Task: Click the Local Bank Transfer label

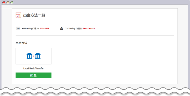Action: pos(33,68)
